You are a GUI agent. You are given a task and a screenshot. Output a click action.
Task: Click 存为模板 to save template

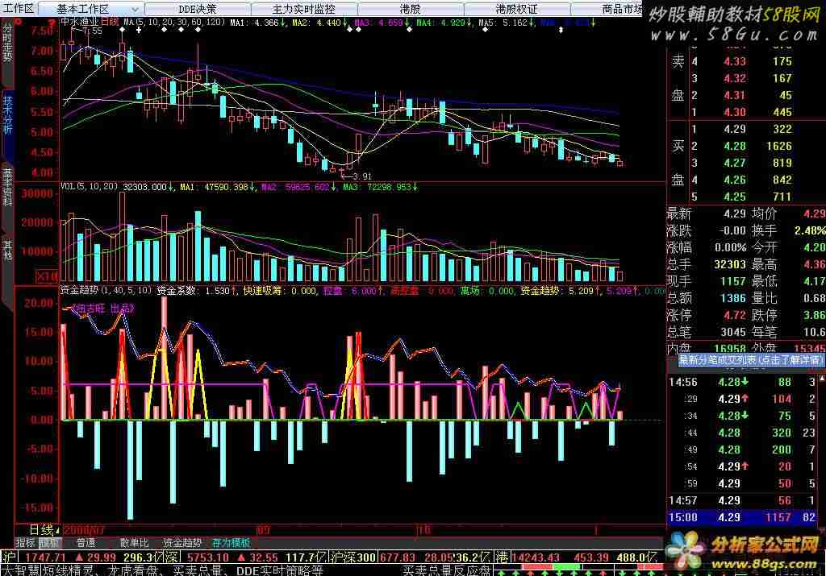[x=231, y=542]
